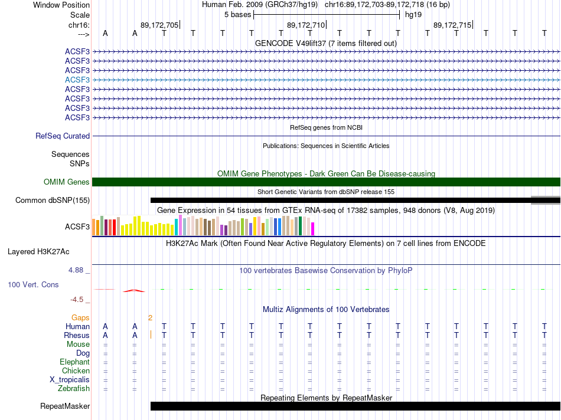Click the cyan bar in GTEx expression chart

(176, 227)
